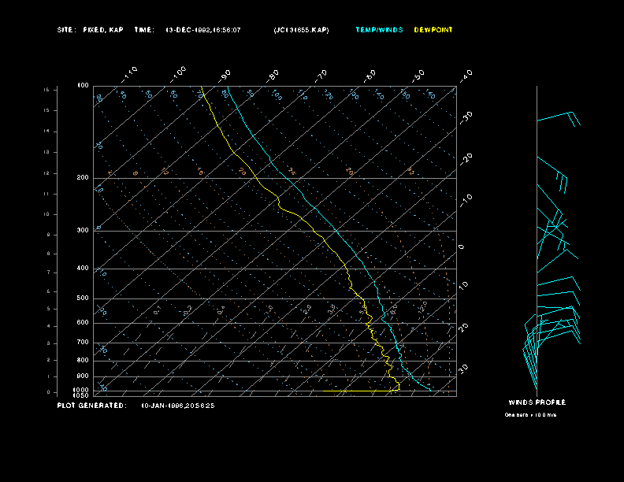Click the topmost wind barb in winds profile

click(558, 117)
